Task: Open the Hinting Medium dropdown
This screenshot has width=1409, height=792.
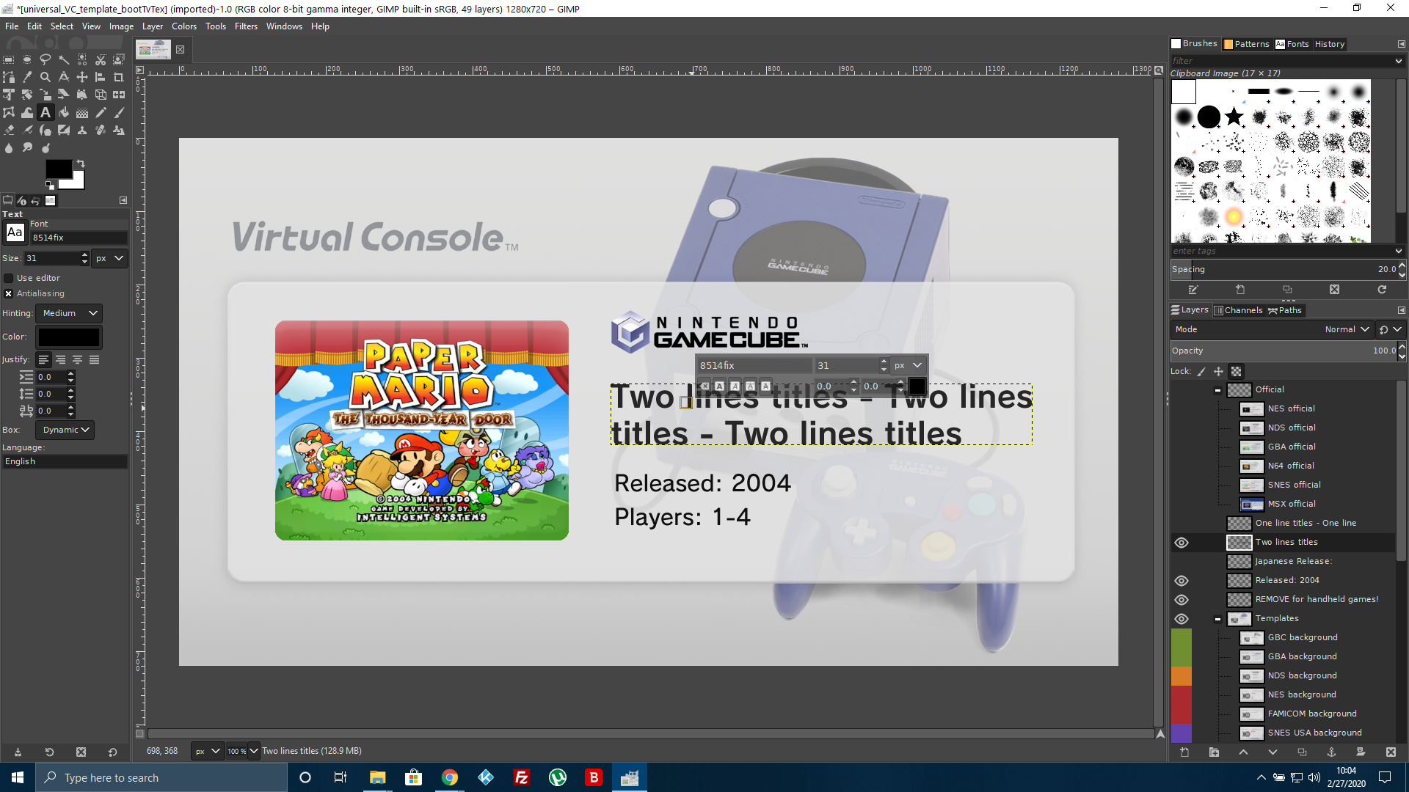Action: 70,313
